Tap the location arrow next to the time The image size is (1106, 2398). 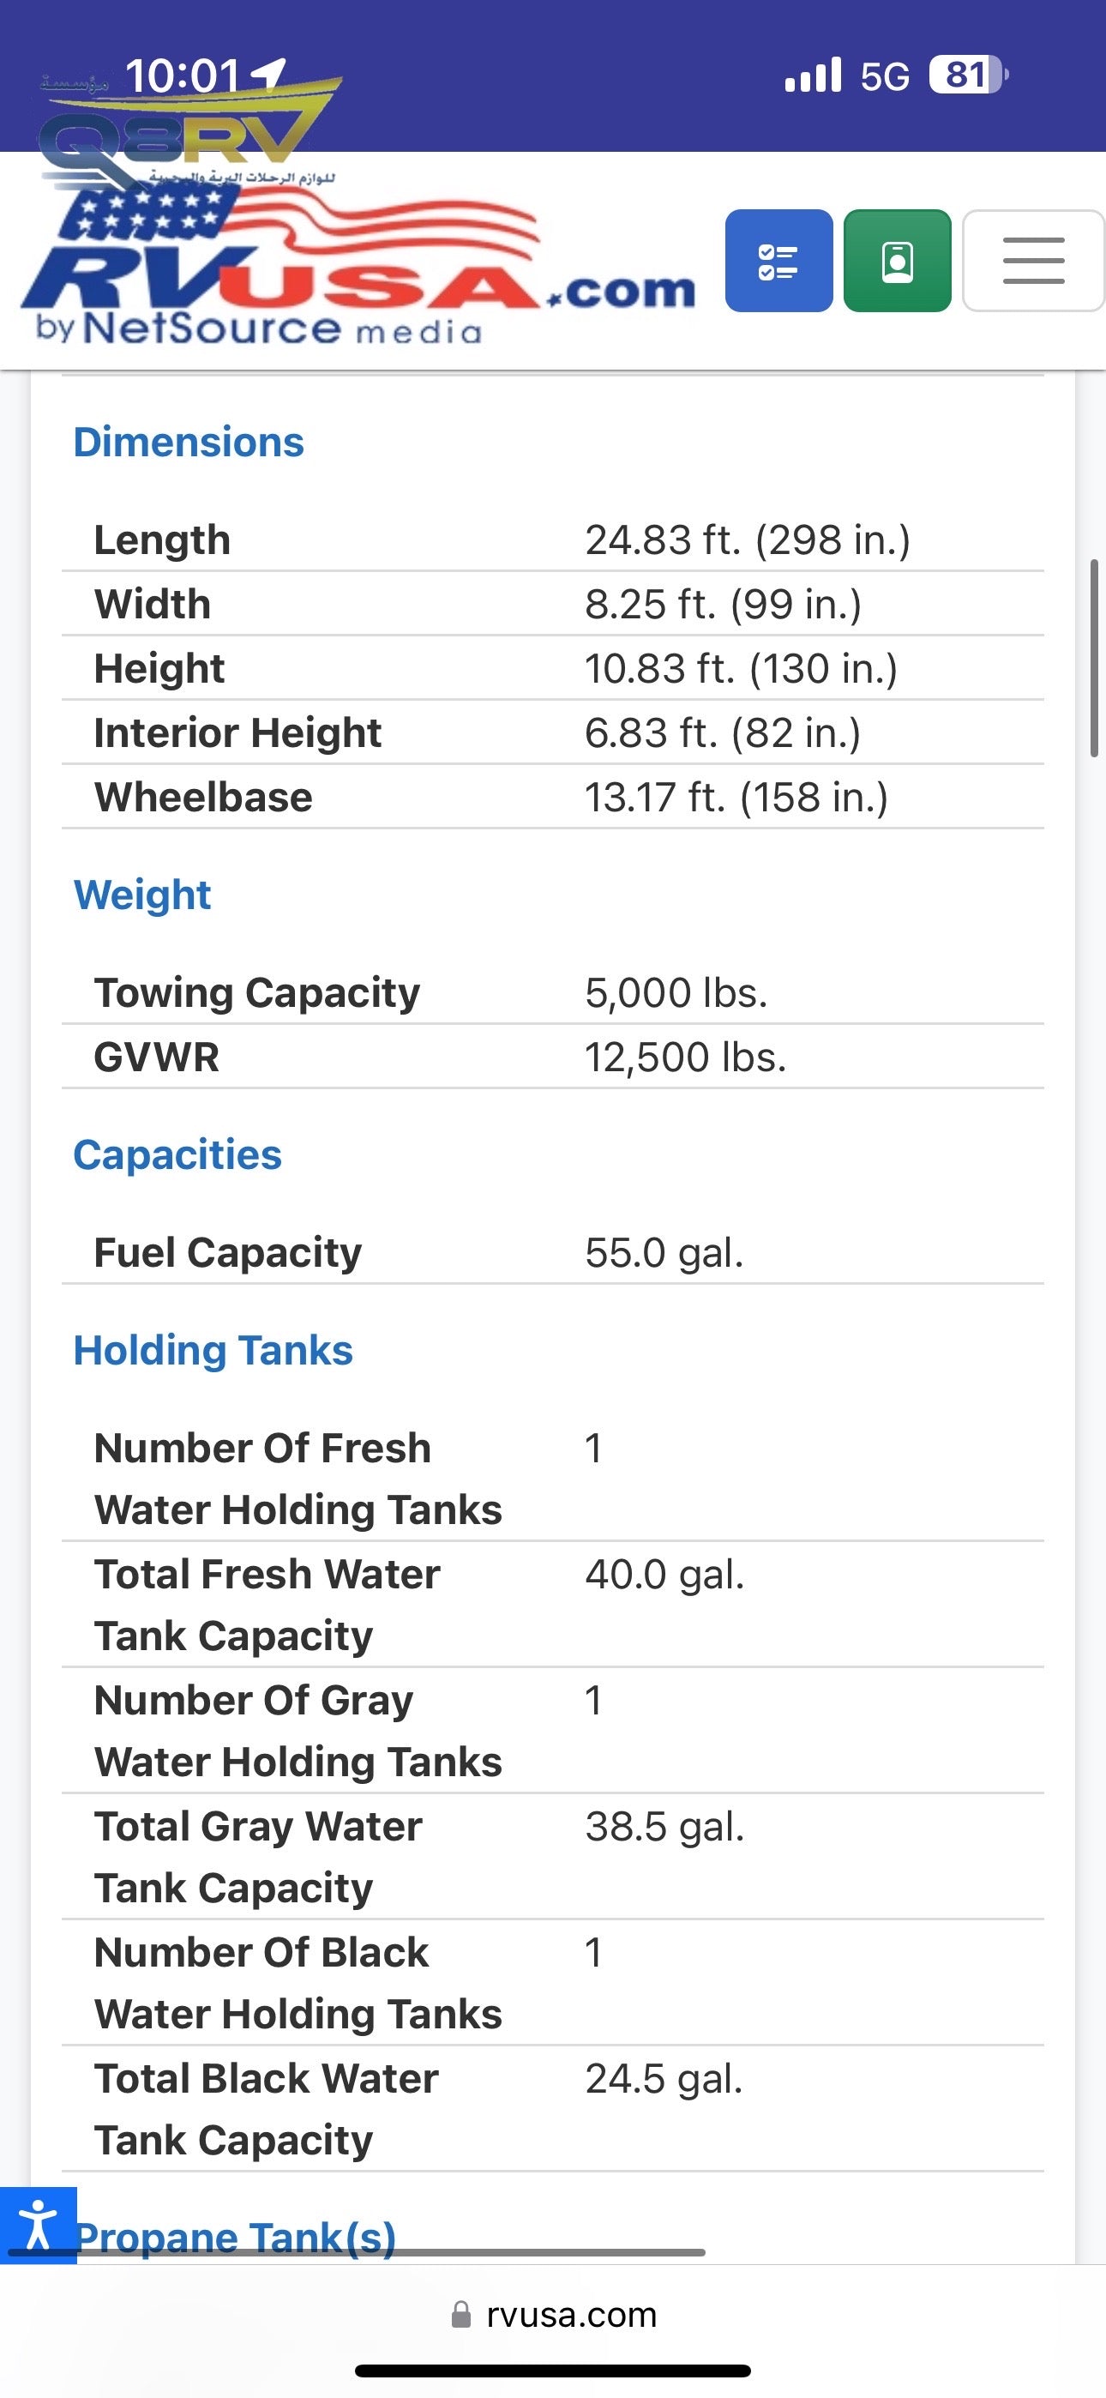point(270,73)
